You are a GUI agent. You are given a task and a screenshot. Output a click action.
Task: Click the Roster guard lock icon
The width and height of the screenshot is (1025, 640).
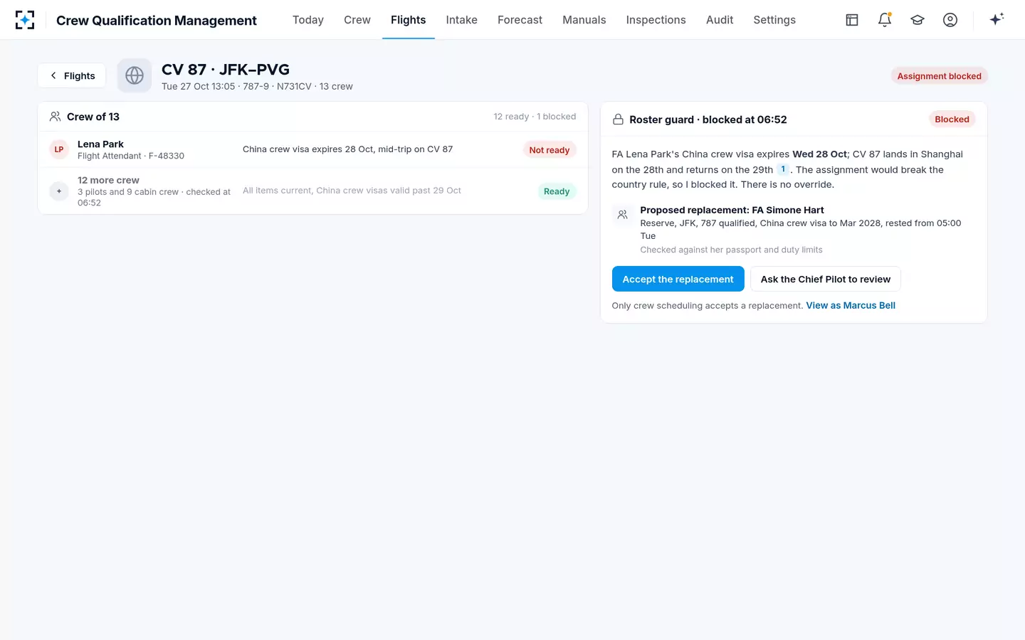[618, 119]
